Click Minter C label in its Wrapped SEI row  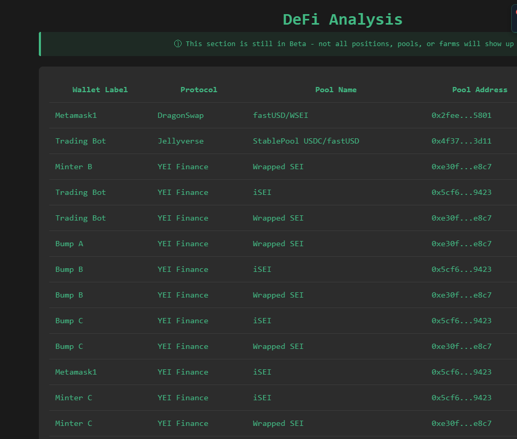(x=73, y=423)
